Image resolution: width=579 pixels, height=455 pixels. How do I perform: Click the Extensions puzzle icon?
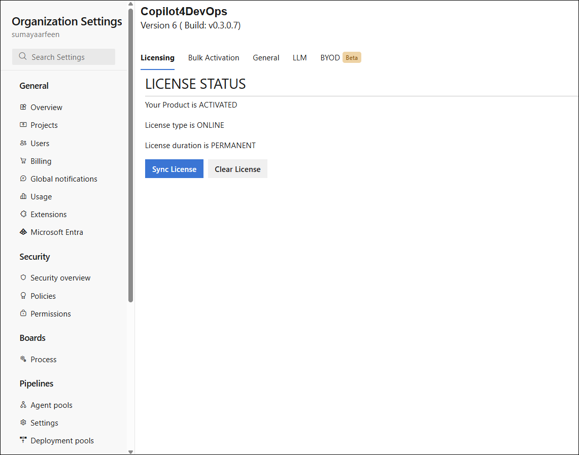(x=23, y=214)
